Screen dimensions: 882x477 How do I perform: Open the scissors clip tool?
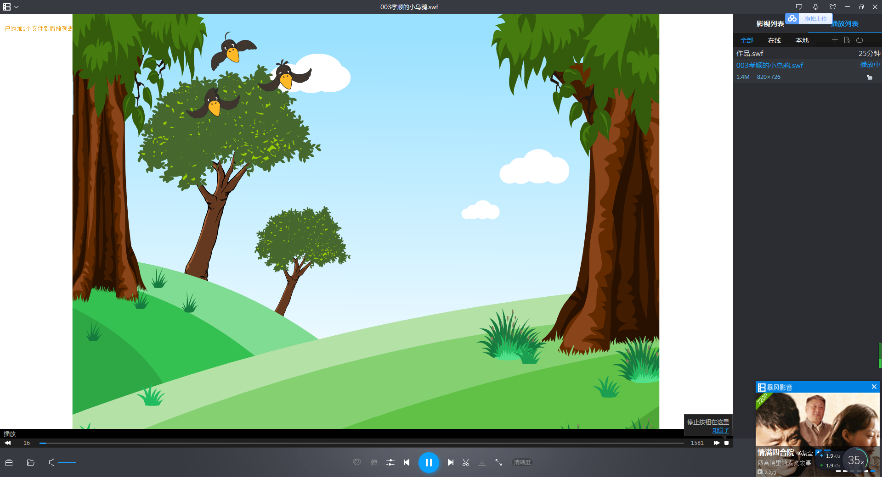[x=466, y=462]
